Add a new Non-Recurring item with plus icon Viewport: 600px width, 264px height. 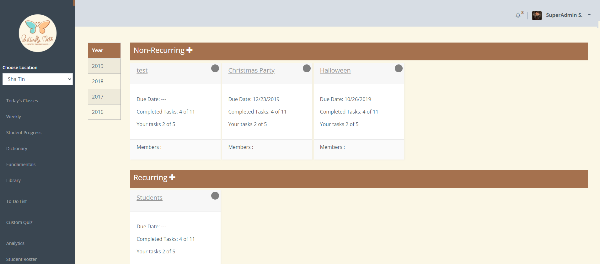(190, 50)
